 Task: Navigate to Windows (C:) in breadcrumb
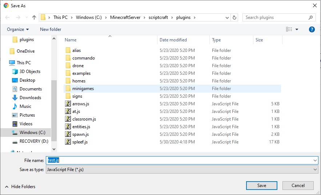[x=89, y=17]
